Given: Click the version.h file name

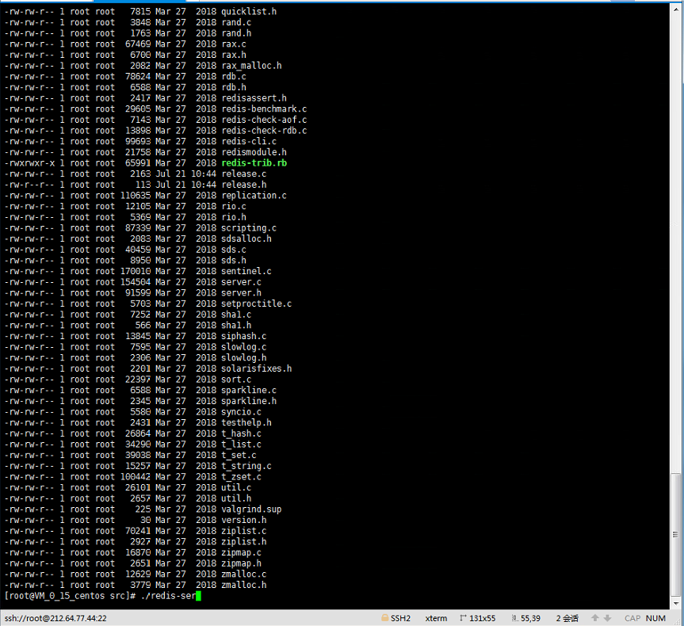Looking at the screenshot, I should 243,520.
